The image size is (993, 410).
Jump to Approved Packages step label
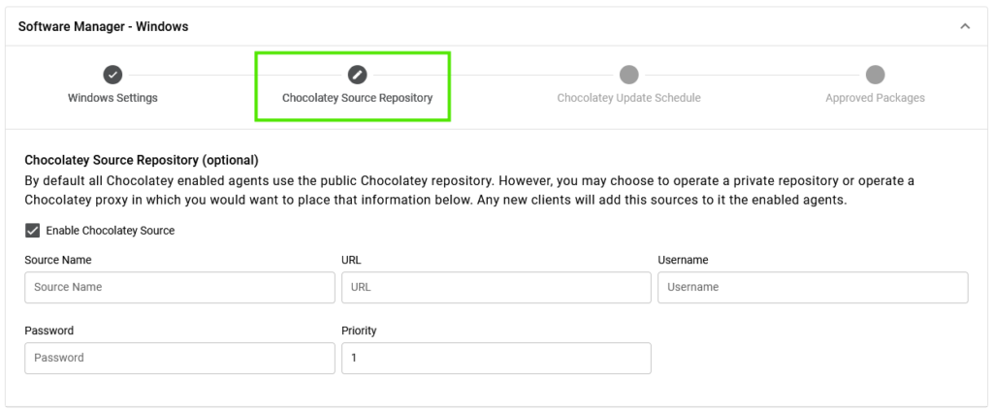[x=876, y=98]
